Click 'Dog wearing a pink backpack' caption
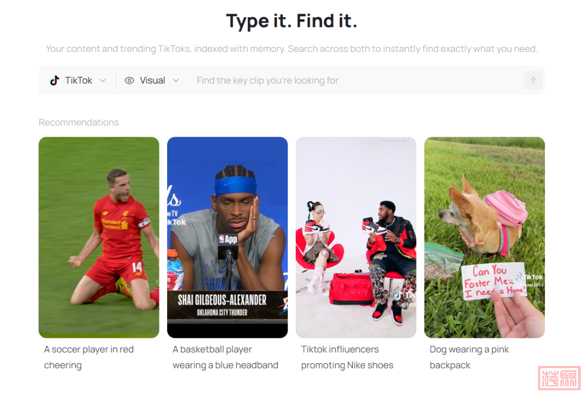584x393 pixels. (x=469, y=357)
